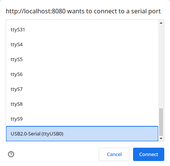Pick the ttyS6 serial port
Screen dimensions: 170x166
tap(82, 74)
